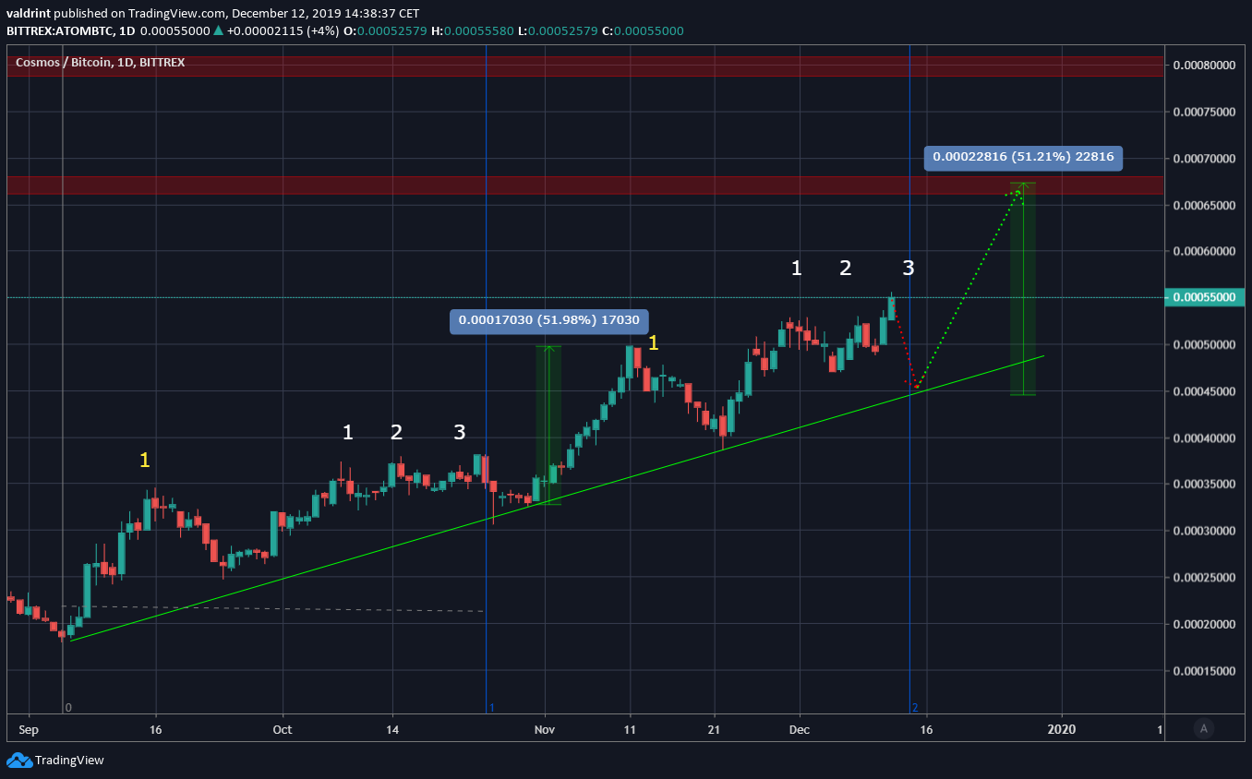The height and width of the screenshot is (779, 1252).
Task: Click the 0.0007000000 label on the price scale
Action: 1205,158
